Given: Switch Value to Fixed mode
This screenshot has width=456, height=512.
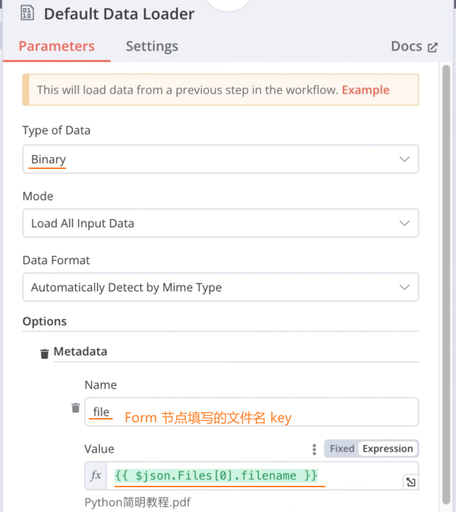Looking at the screenshot, I should point(342,449).
